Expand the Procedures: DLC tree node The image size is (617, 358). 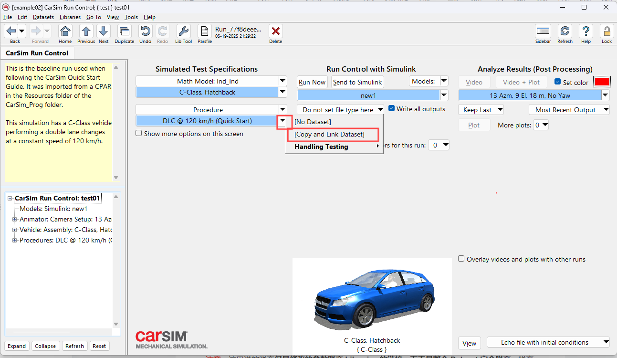pos(14,240)
